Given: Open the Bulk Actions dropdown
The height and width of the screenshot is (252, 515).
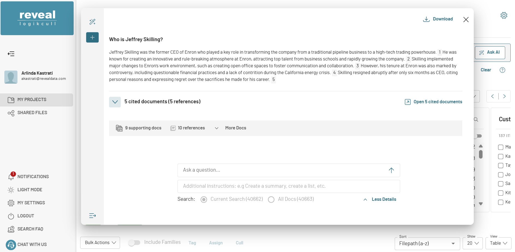Looking at the screenshot, I should pyautogui.click(x=100, y=243).
